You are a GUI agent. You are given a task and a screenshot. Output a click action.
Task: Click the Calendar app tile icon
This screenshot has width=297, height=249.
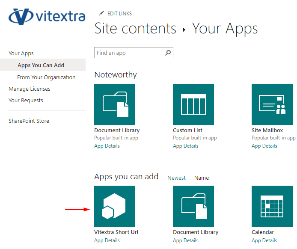272,206
